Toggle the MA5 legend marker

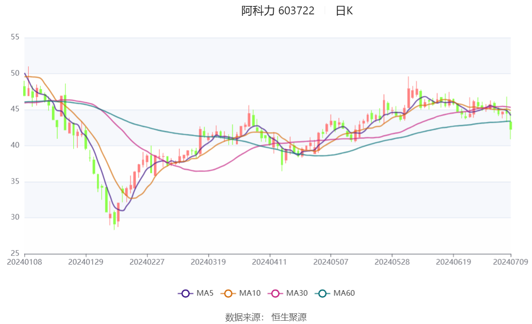click(x=185, y=293)
